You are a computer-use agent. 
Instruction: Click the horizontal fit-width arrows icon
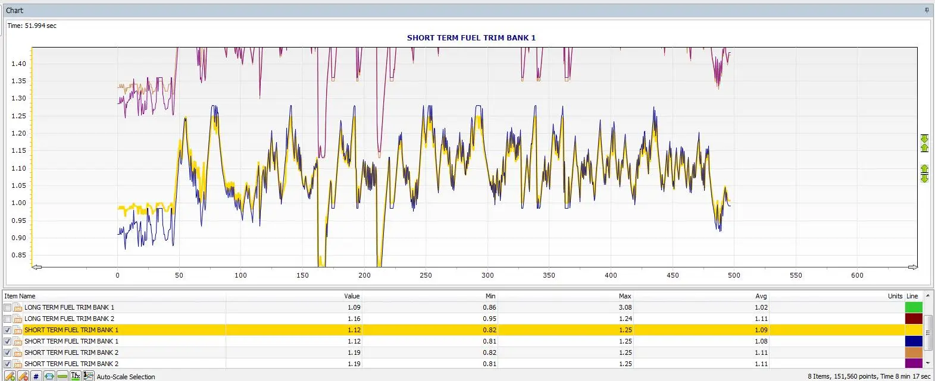49,376
